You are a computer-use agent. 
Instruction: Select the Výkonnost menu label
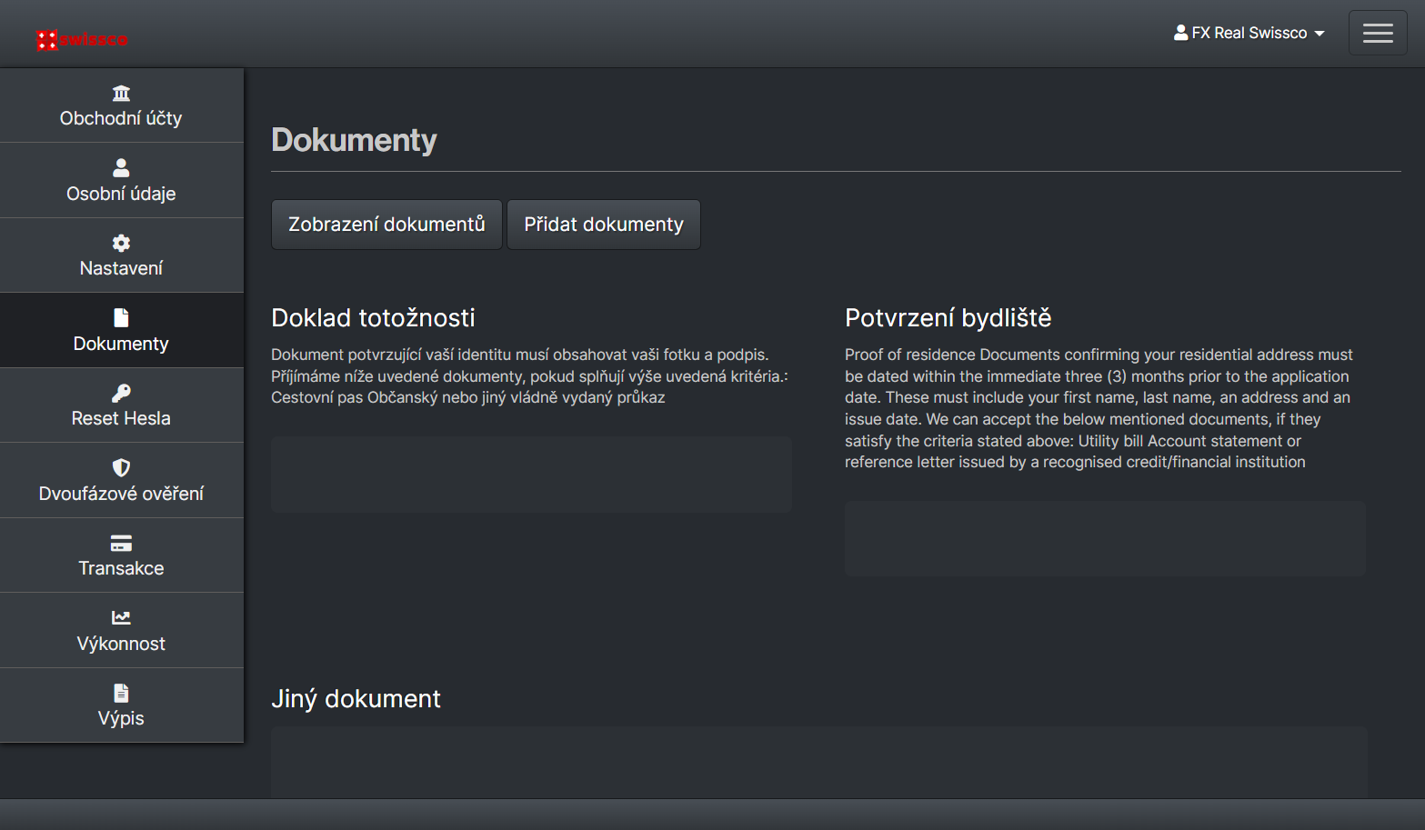coord(121,644)
